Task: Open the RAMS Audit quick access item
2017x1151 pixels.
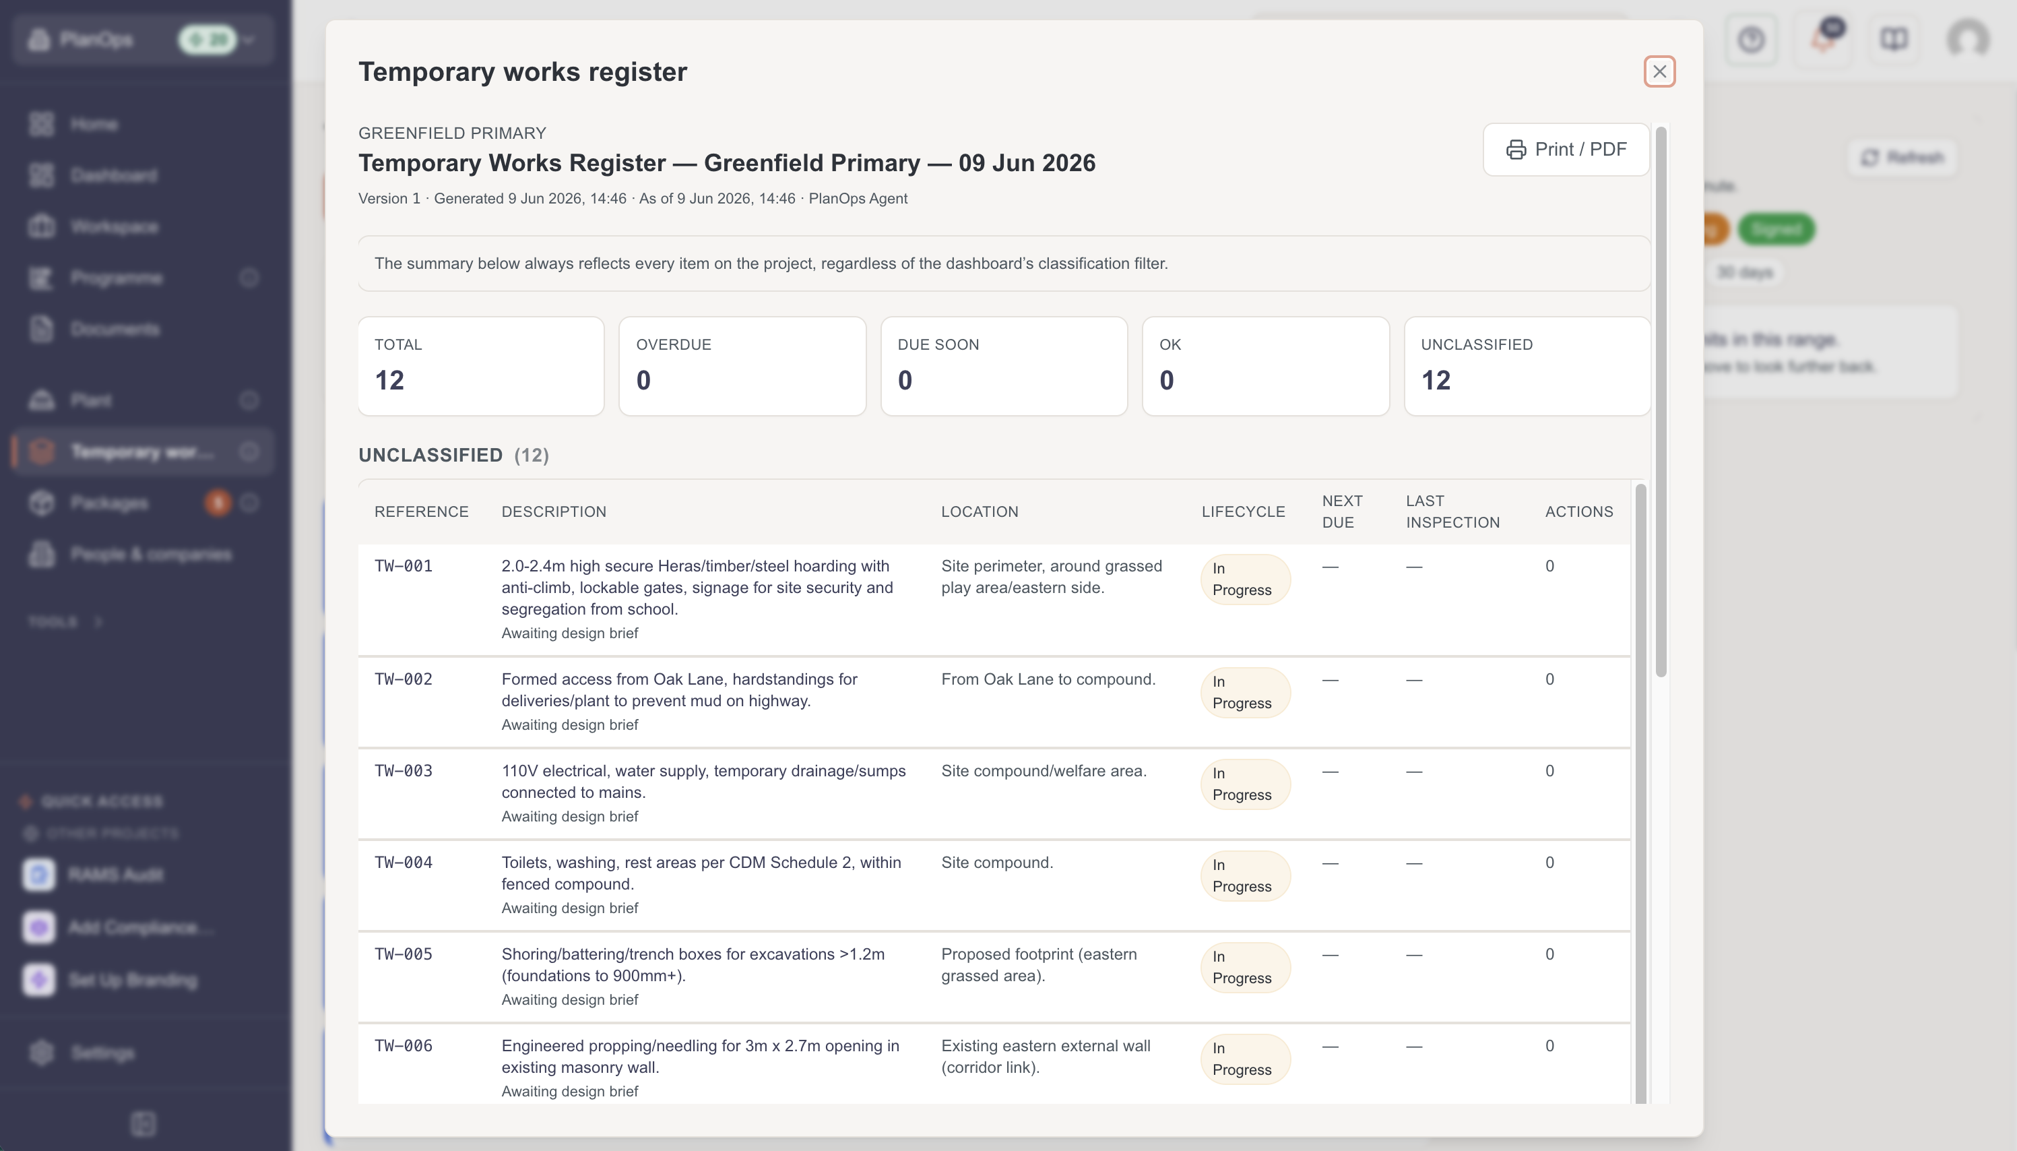Action: pos(142,874)
